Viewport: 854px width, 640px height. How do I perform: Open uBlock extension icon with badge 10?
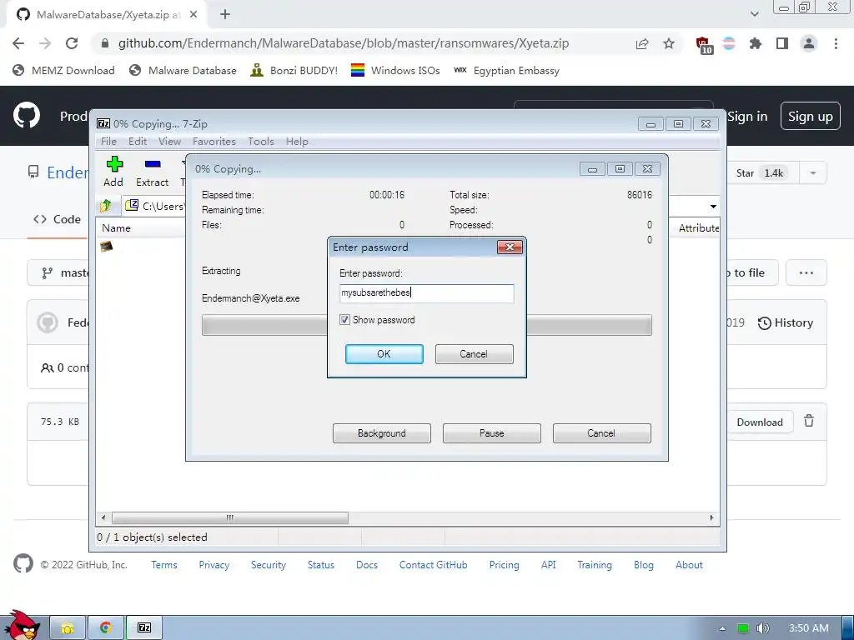[x=703, y=45]
